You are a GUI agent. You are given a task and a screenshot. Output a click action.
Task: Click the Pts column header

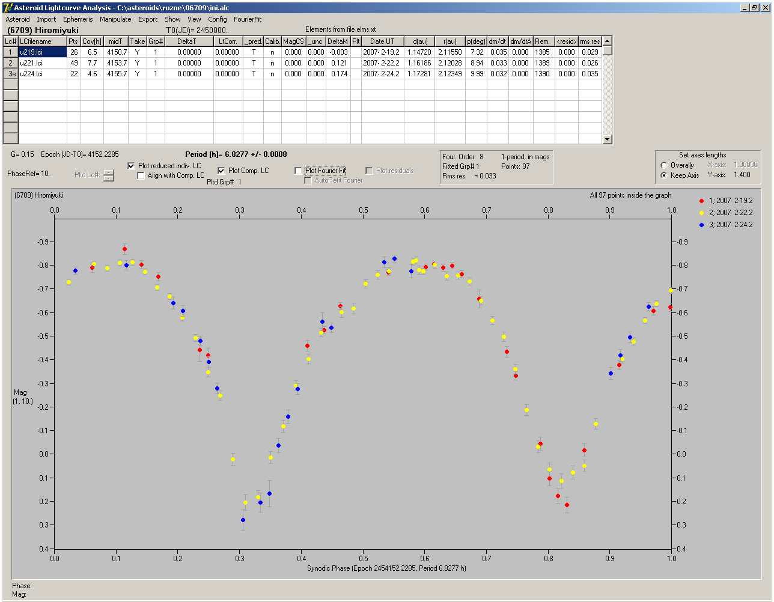73,41
